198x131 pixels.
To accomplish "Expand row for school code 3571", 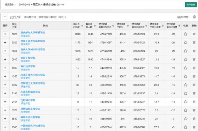I will point(5,110).
